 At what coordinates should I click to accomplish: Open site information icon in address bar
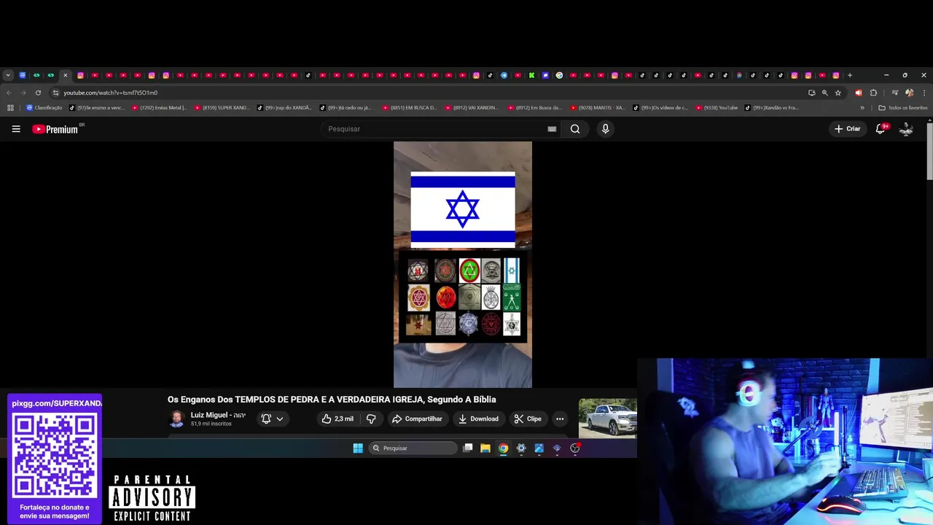(55, 93)
